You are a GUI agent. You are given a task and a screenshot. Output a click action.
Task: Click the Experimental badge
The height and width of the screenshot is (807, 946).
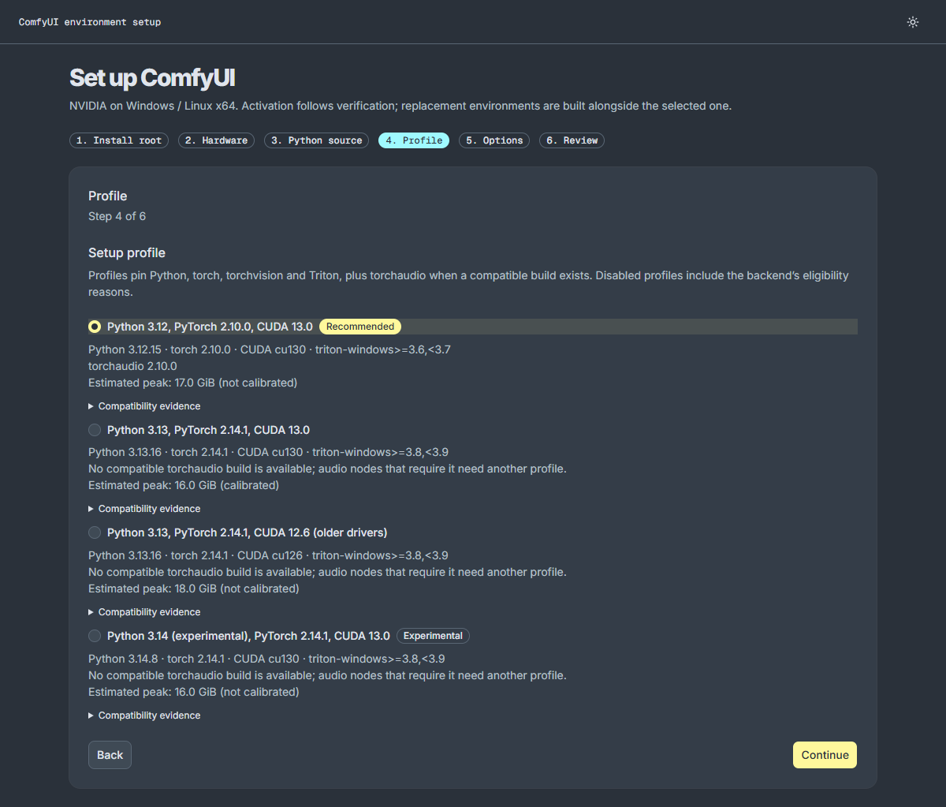tap(433, 636)
